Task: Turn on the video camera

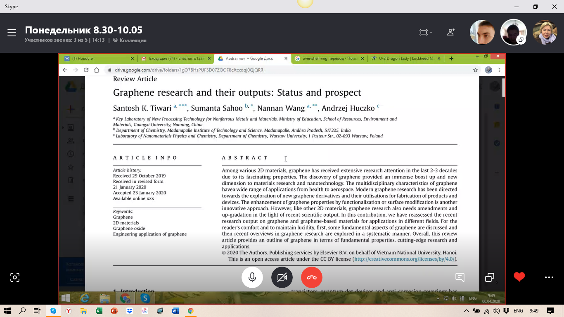Action: click(x=282, y=277)
